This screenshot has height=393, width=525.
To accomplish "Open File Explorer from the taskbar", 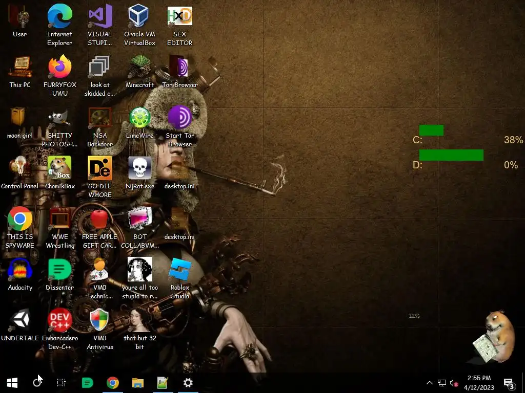I will [137, 383].
